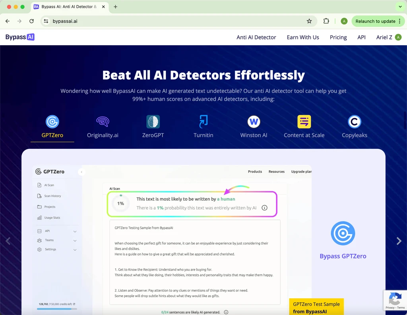Screen dimensions: 407x315
Task: Open the site information icon in address bar
Action: point(46,21)
